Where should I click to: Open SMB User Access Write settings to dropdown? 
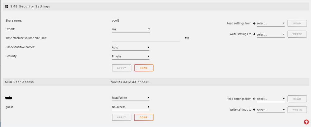click(271, 110)
